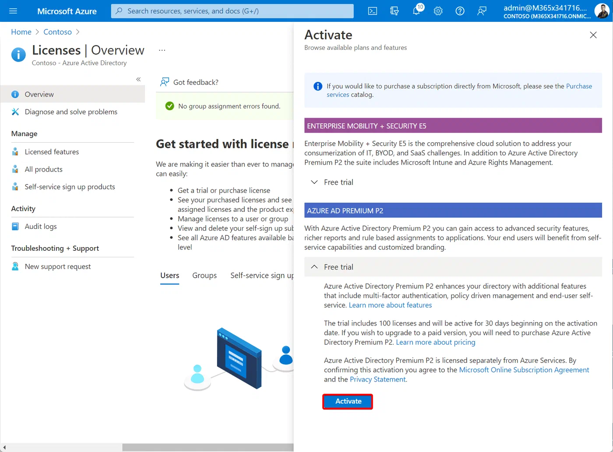Click the Activate button

tap(348, 401)
